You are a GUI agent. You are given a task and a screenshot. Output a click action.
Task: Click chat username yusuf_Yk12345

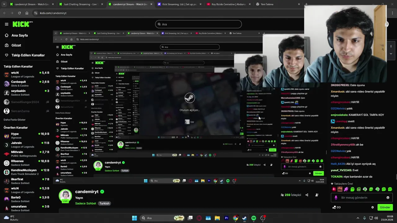(x=341, y=170)
